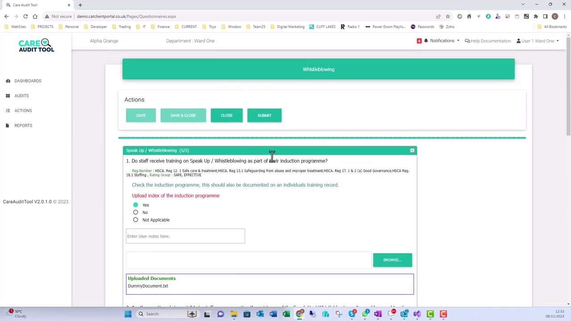The height and width of the screenshot is (321, 571).
Task: Click the Audits grid icon
Action: coord(8,95)
